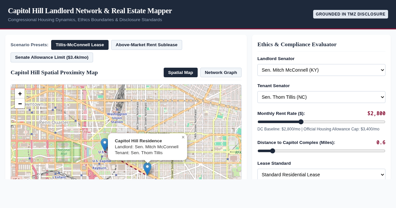Click the 0.6 miles distance value
Image resolution: width=396 pixels, height=208 pixels.
381,143
